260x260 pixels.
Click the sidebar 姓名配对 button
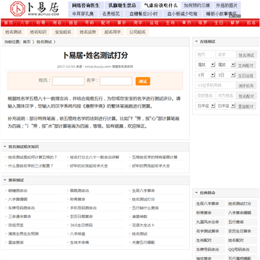246,96
